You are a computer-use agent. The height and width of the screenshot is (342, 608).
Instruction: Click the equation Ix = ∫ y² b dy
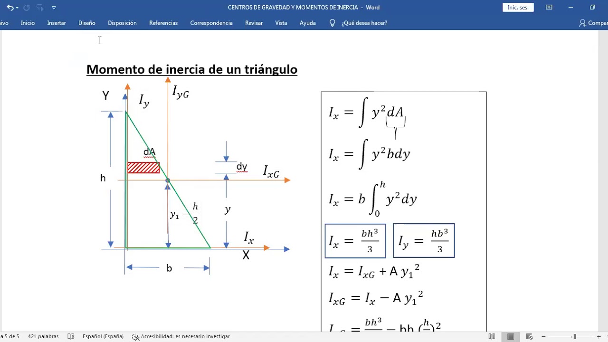pyautogui.click(x=369, y=154)
